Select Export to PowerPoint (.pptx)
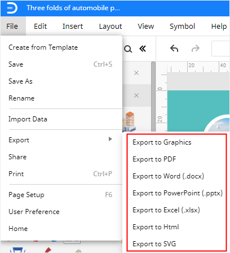230x253 pixels. (178, 193)
